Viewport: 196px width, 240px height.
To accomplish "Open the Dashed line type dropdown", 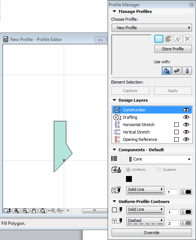I will coord(145,222).
